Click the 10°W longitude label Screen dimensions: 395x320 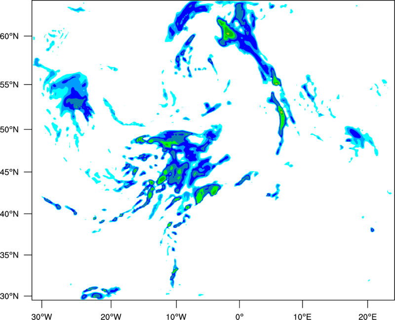coord(176,317)
